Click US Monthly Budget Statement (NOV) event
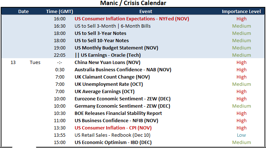Image resolution: width=266 pixels, height=148 pixels. (x=116, y=48)
